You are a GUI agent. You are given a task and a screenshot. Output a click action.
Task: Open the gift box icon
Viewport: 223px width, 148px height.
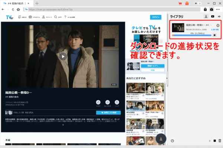(187, 3)
